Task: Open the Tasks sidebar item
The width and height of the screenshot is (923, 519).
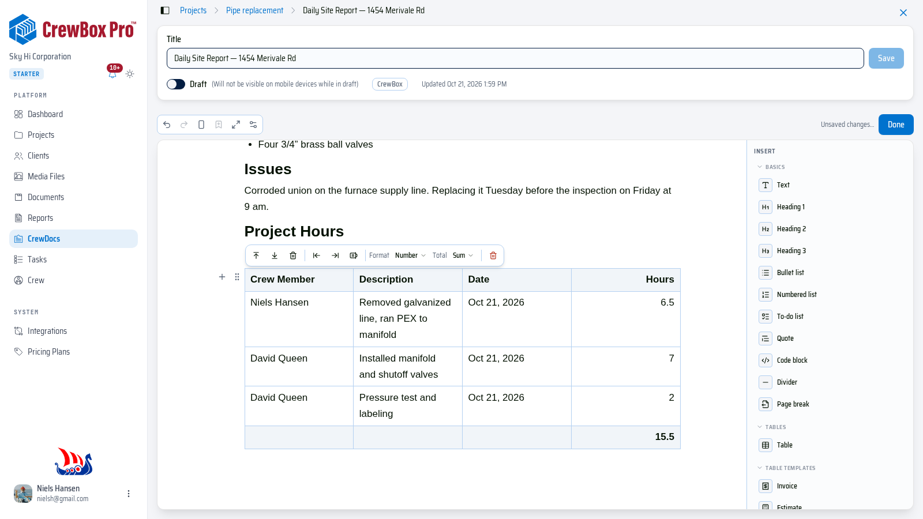Action: click(73, 259)
